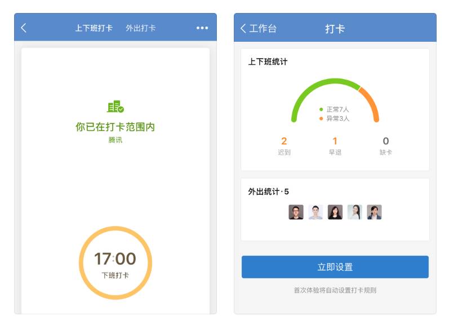Go back to 工作台 workbench
The width and height of the screenshot is (449, 324).
(x=258, y=28)
